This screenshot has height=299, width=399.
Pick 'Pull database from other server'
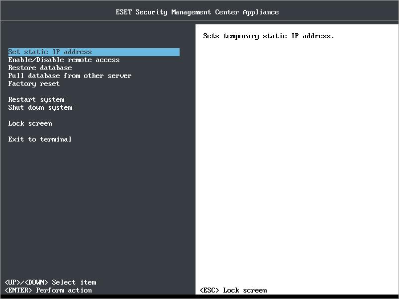70,75
